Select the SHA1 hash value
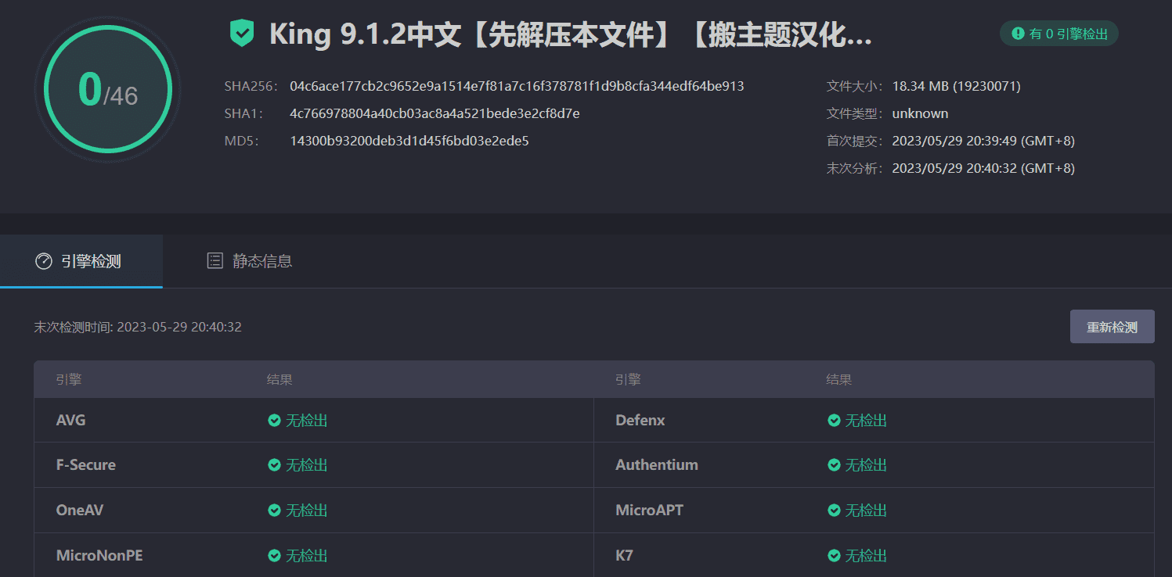Screen dimensions: 1172x577 tap(435, 113)
